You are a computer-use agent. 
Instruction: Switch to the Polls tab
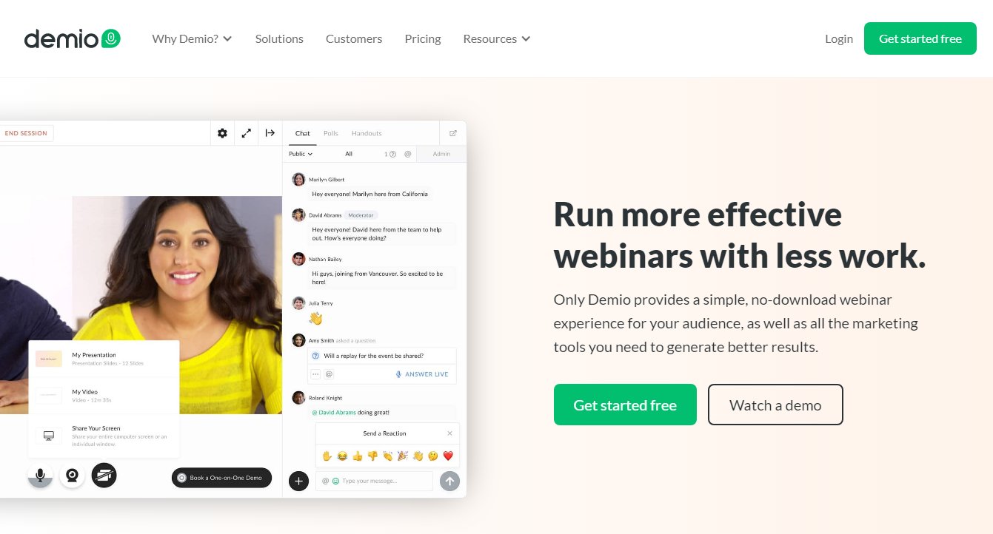tap(330, 133)
